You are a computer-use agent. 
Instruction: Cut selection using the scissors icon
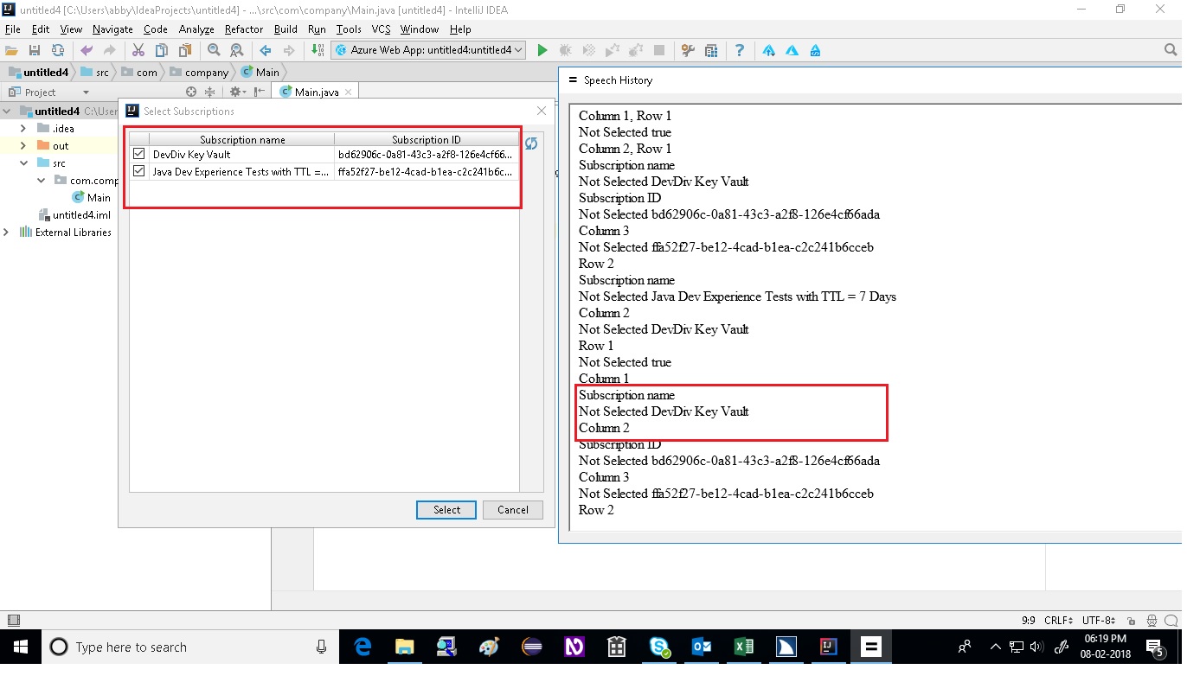click(138, 50)
